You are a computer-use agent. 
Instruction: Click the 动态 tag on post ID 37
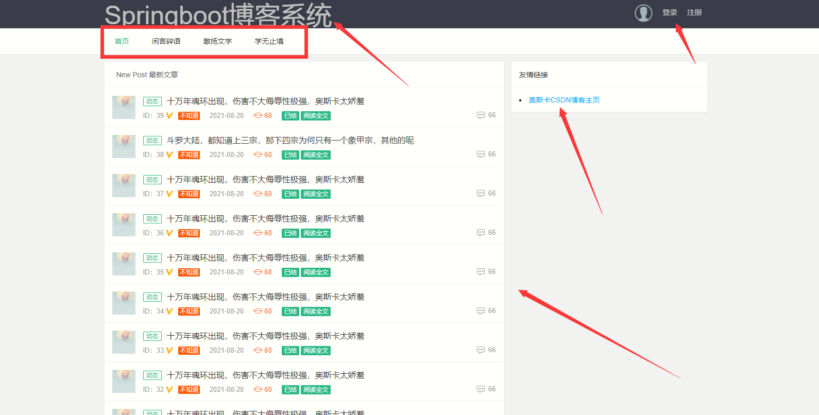coord(152,180)
